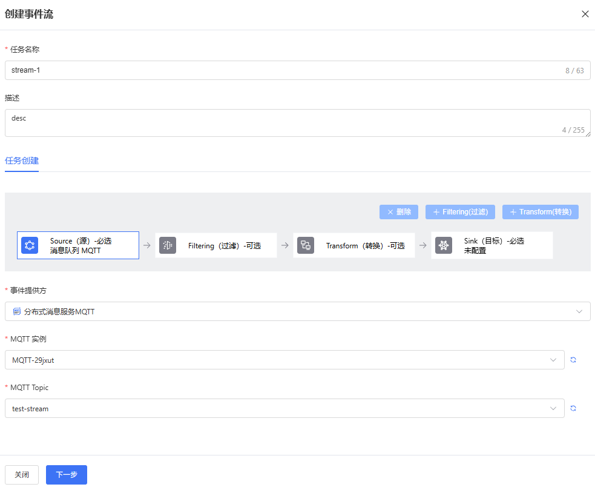This screenshot has width=595, height=490.
Task: Click the resize handle of description textarea
Action: [x=588, y=134]
